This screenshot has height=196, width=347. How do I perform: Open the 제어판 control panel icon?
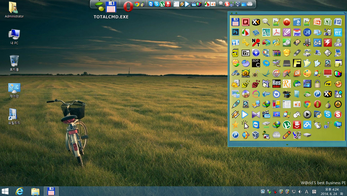[14, 90]
